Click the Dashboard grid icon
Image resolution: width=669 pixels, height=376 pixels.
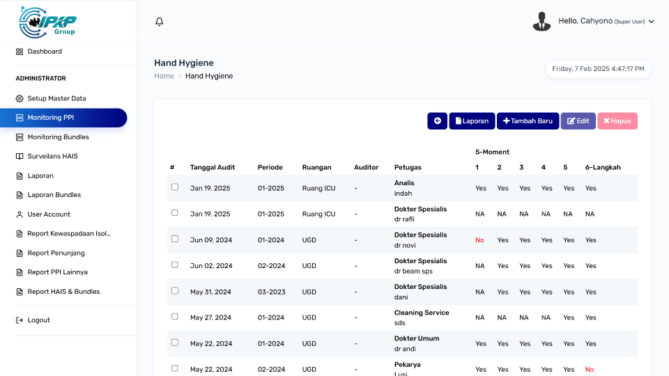click(x=20, y=52)
